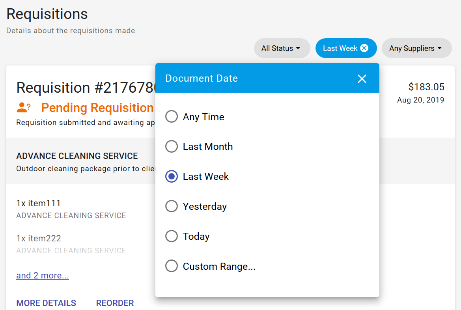461x310 pixels.
Task: Click the Pending Requisition status label
Action: click(x=97, y=107)
